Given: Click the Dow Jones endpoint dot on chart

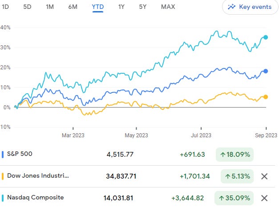Looking at the screenshot, I should (266, 97).
